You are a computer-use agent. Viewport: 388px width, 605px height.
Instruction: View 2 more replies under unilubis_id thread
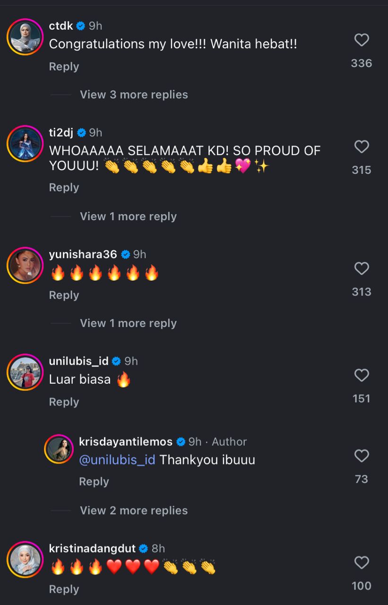[134, 510]
